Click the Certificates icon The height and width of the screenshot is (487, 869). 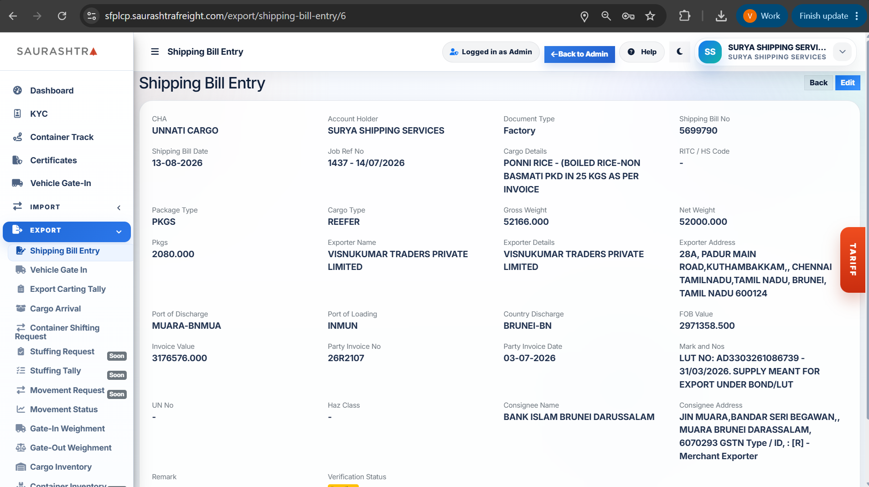(17, 160)
